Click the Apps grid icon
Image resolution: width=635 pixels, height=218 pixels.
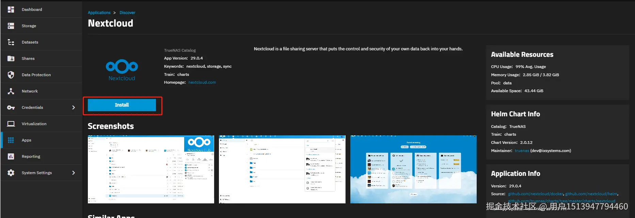point(11,140)
